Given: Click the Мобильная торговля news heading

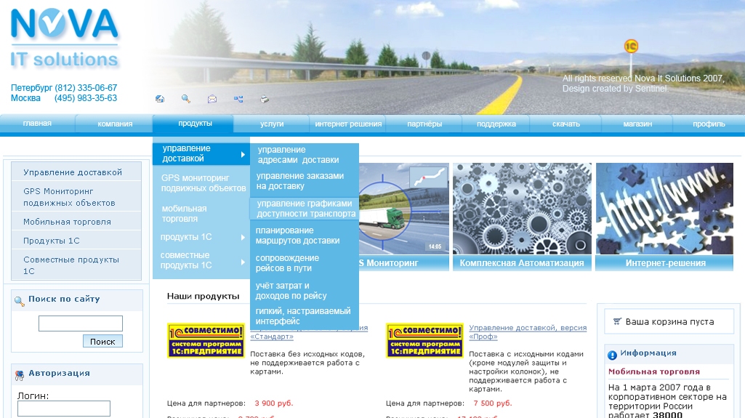Looking at the screenshot, I should [x=653, y=372].
